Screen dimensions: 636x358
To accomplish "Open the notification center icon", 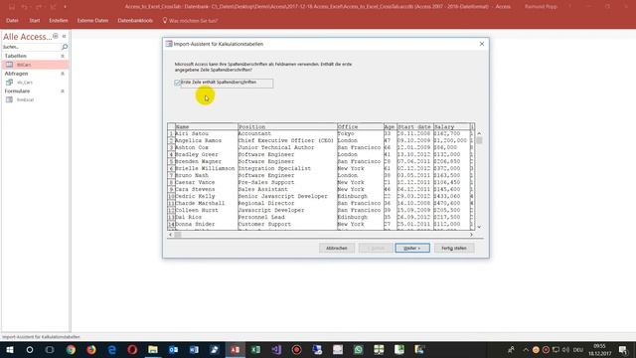I will (x=623, y=349).
